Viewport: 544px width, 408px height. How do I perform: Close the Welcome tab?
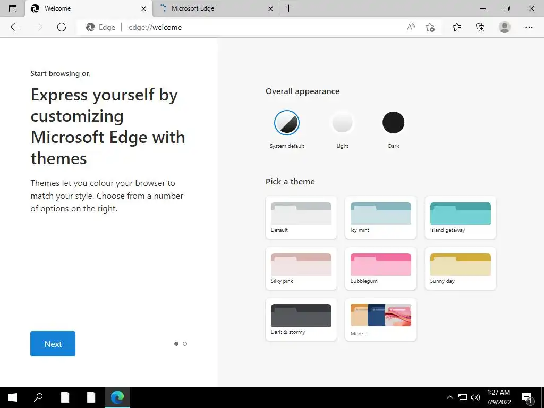[x=143, y=8]
